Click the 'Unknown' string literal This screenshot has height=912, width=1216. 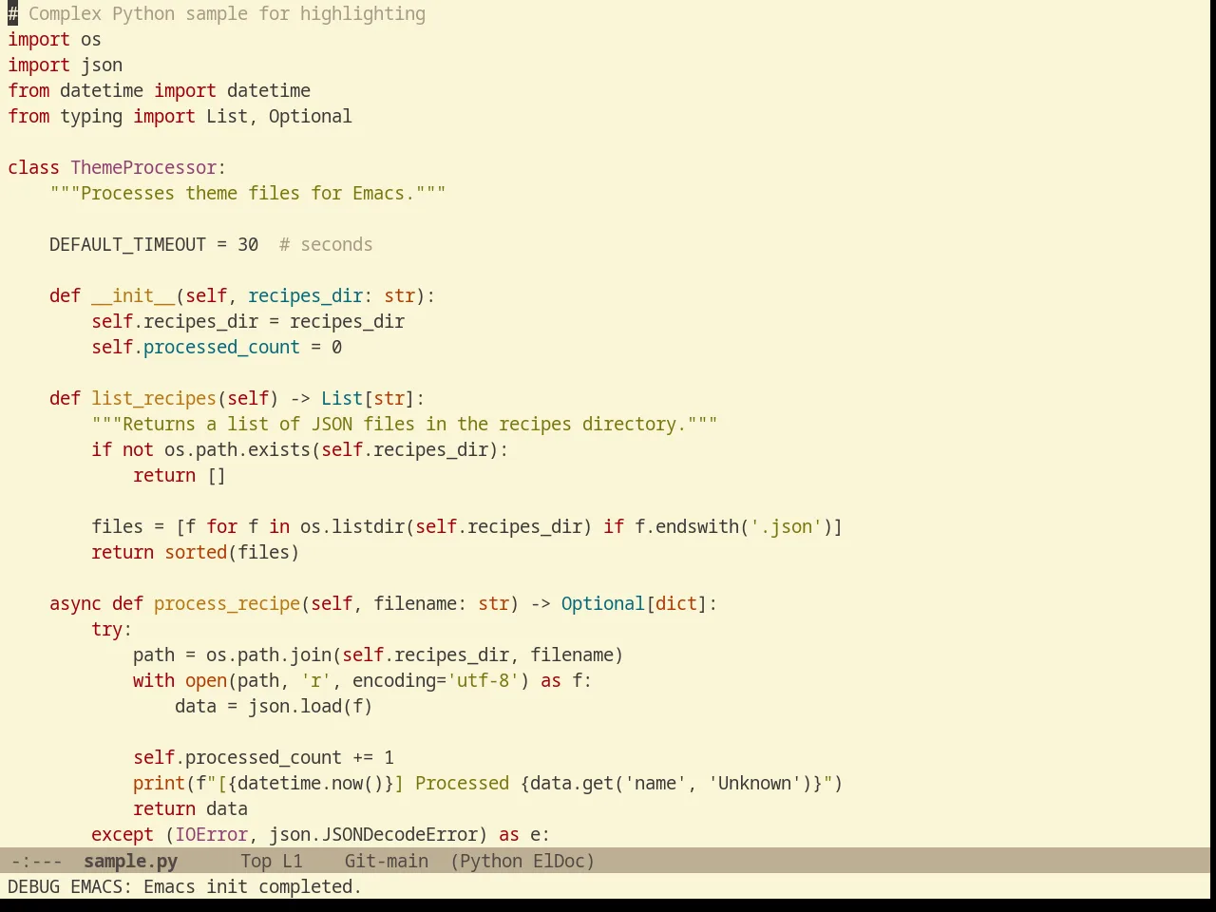pos(754,783)
